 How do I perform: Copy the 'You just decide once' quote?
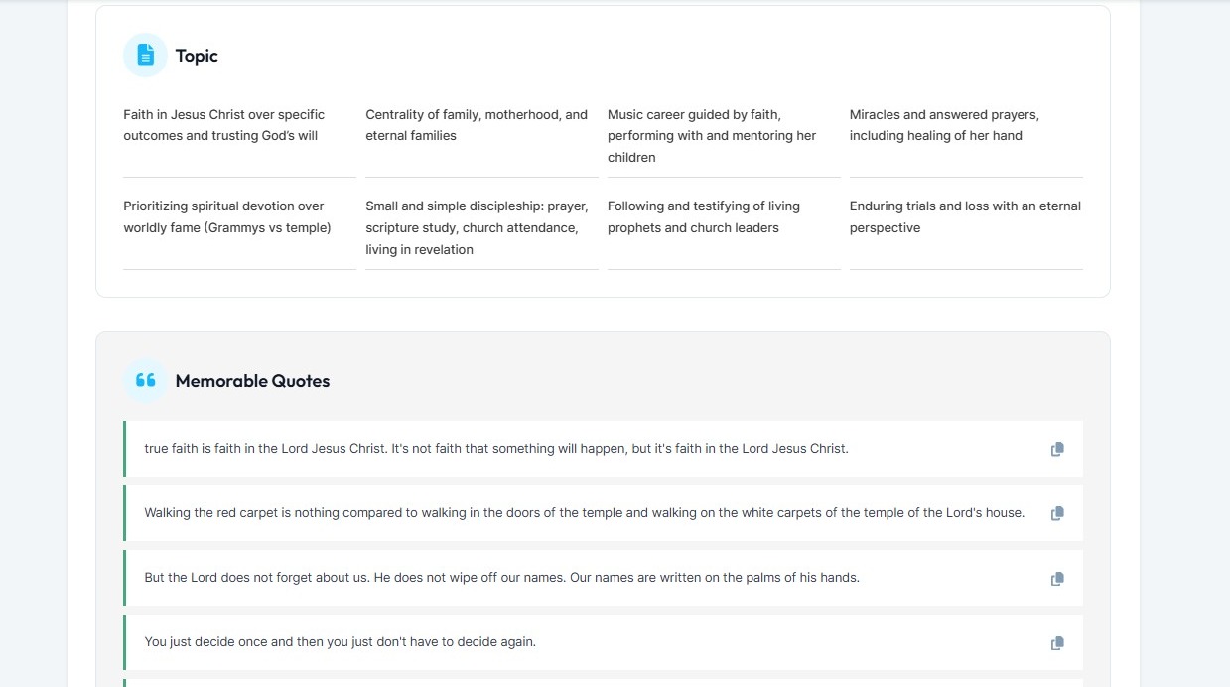1057,642
